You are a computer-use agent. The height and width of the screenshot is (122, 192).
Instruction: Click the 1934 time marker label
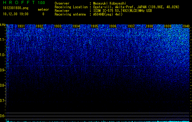(x=76, y=26)
